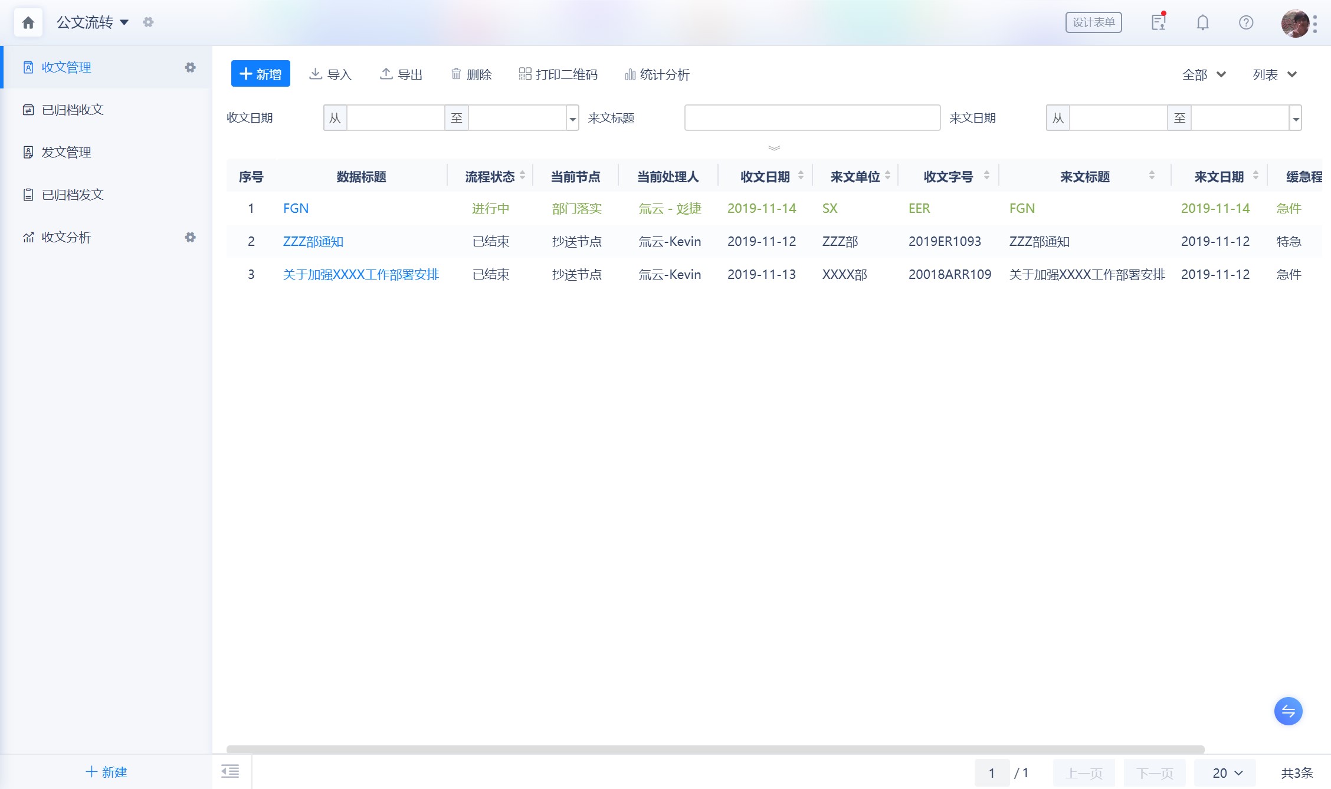1331x789 pixels.
Task: Click the 新增 add button
Action: tap(261, 74)
